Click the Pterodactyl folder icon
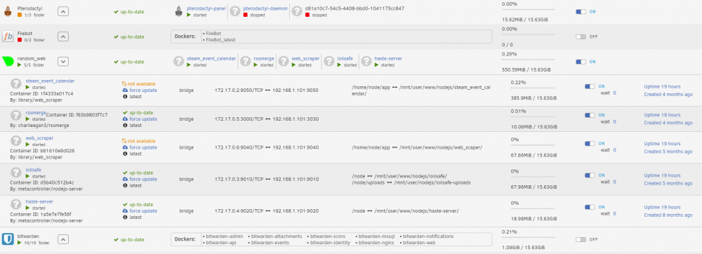Image resolution: width=702 pixels, height=254 pixels. click(7, 11)
